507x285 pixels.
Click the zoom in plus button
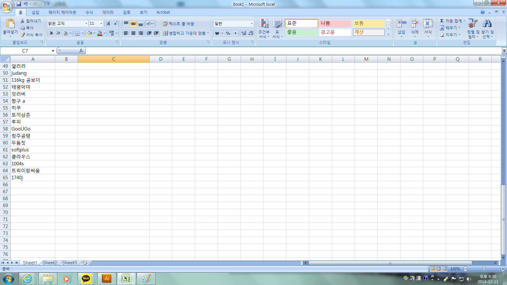503,269
